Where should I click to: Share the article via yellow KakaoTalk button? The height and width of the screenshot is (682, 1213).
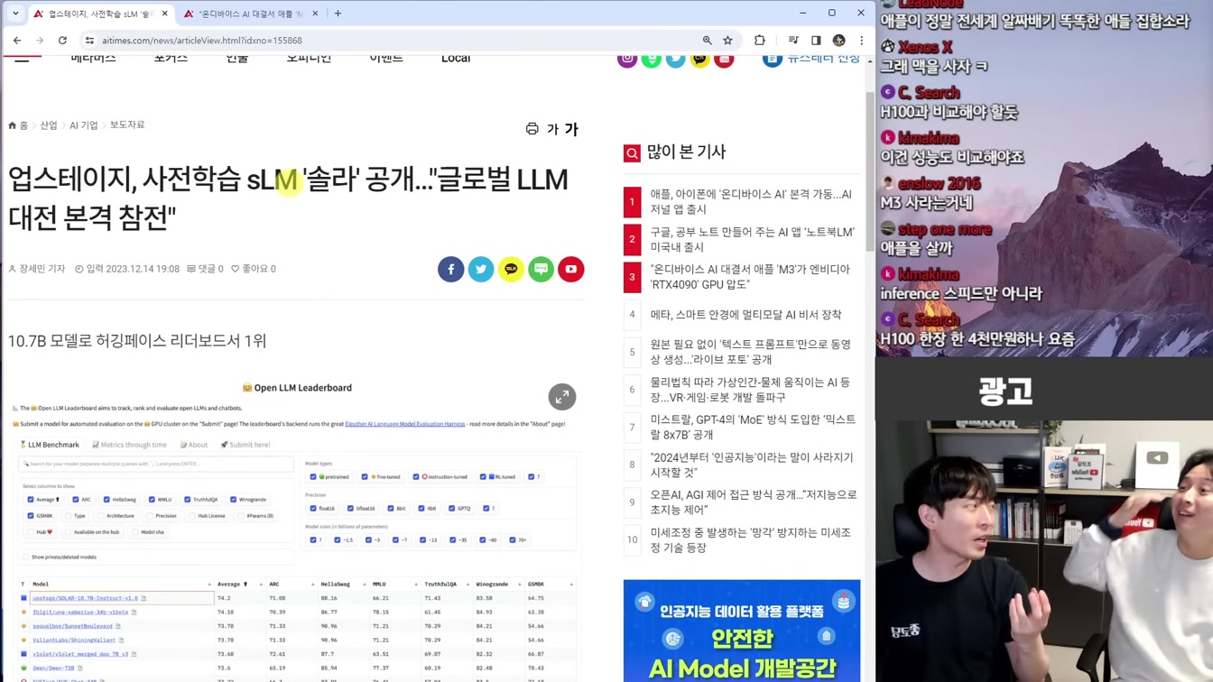pyautogui.click(x=511, y=269)
